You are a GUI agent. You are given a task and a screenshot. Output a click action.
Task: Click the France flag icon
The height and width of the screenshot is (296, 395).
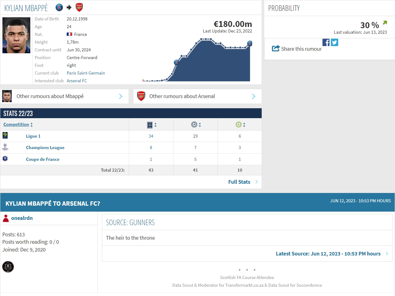point(69,34)
